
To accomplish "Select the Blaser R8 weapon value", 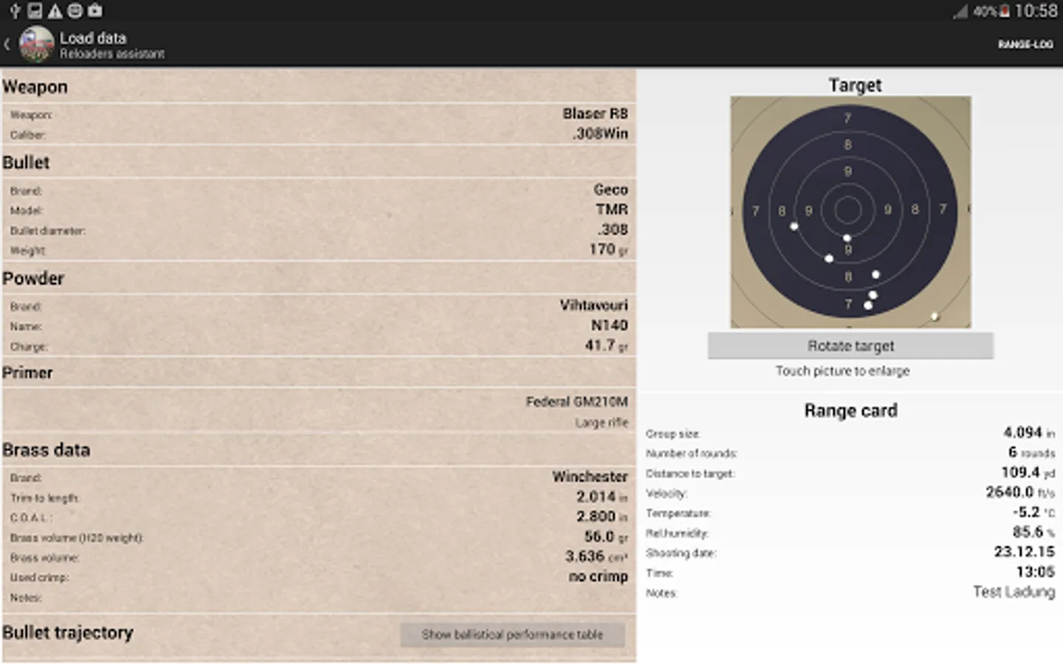I will (595, 114).
